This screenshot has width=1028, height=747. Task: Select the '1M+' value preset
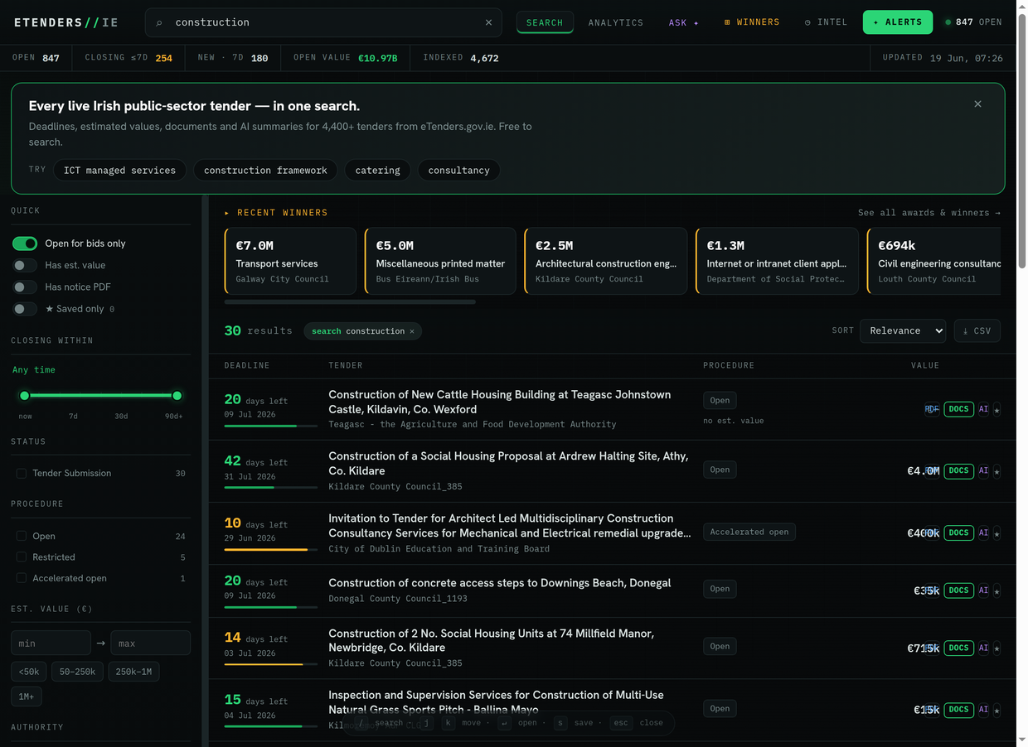click(x=27, y=696)
